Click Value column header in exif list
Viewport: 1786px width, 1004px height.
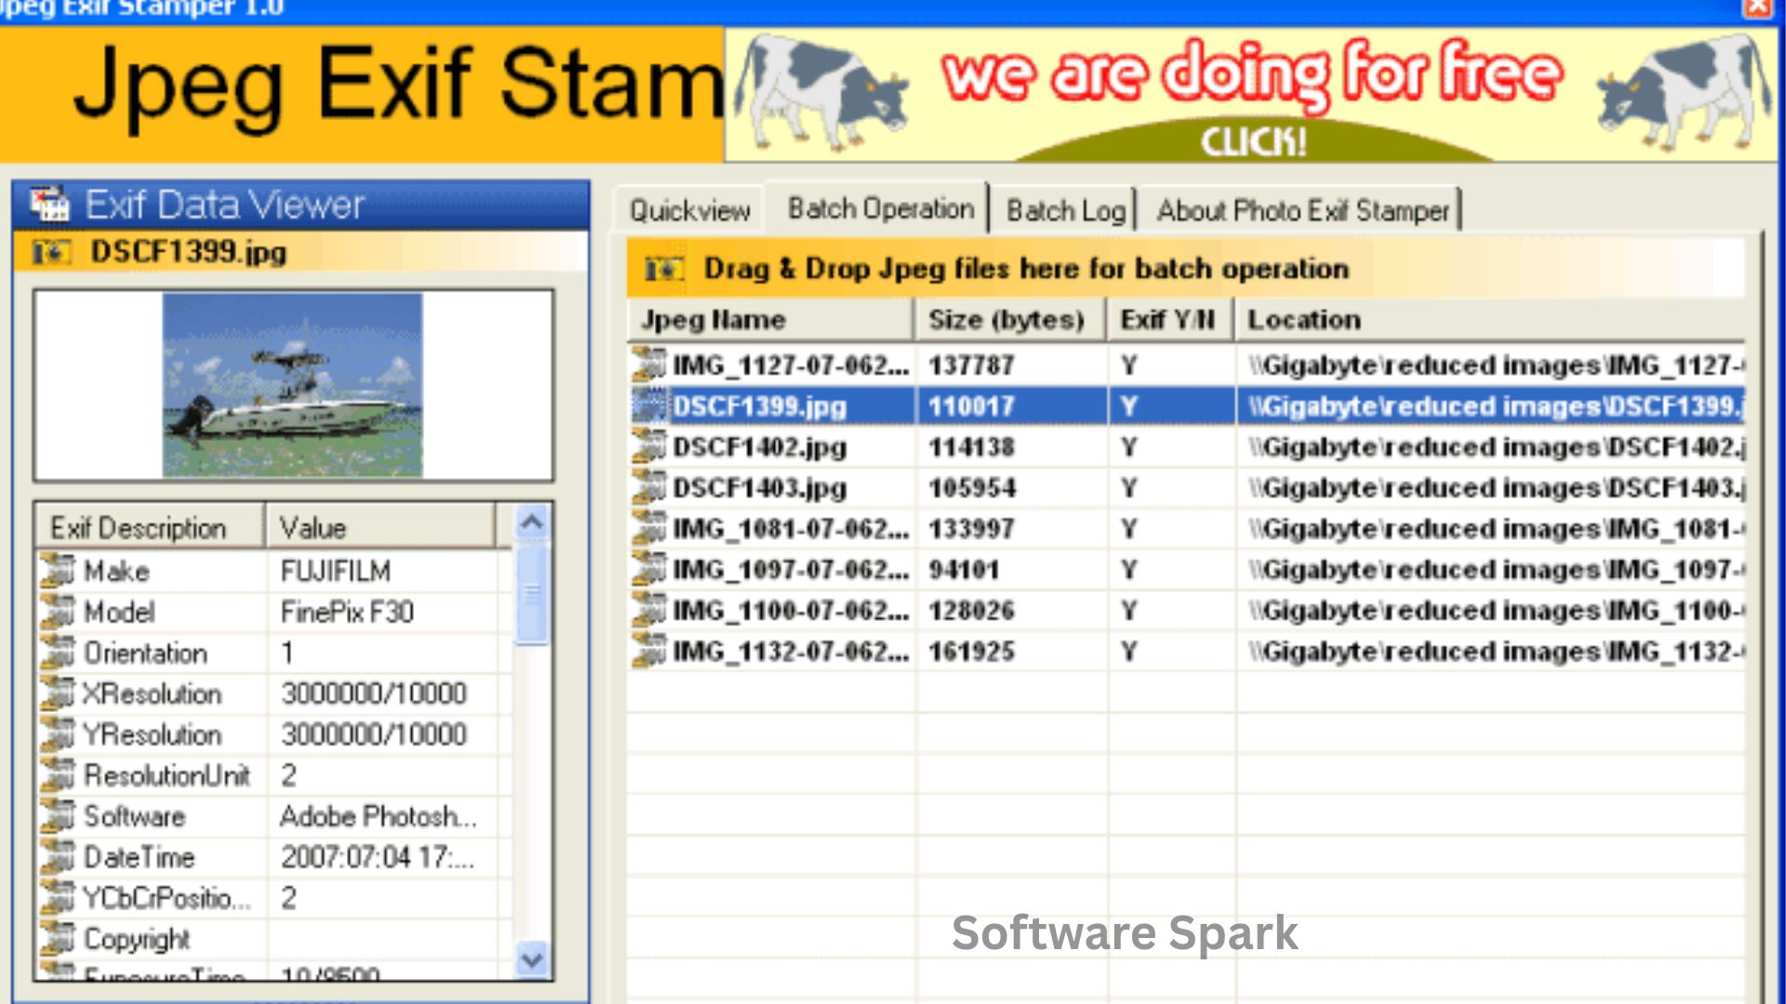click(x=380, y=527)
